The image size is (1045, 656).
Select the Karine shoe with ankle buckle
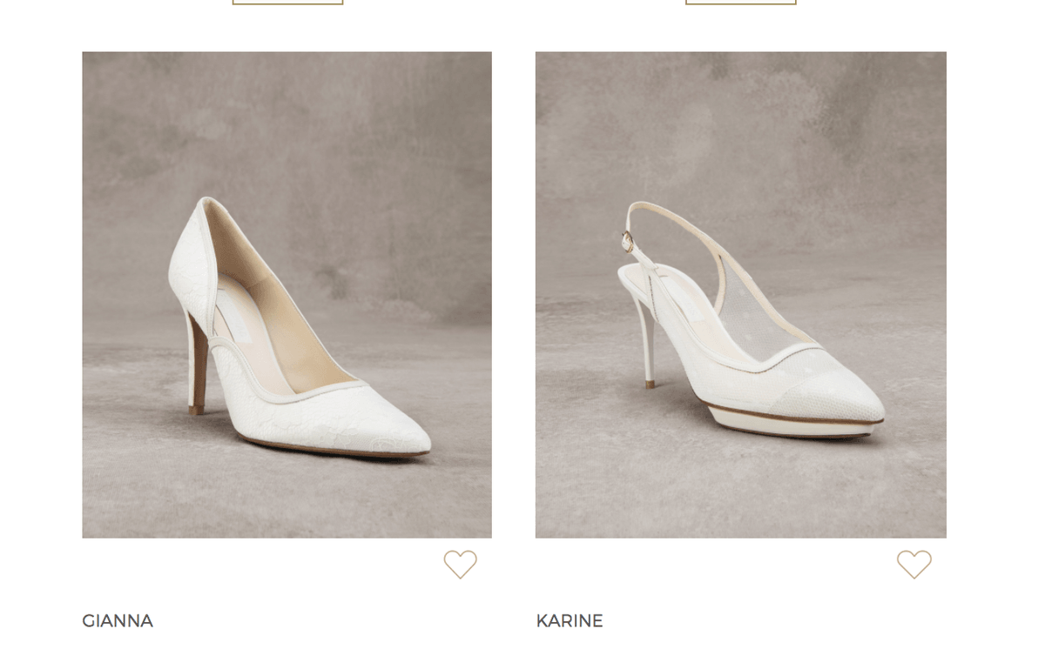752,320
